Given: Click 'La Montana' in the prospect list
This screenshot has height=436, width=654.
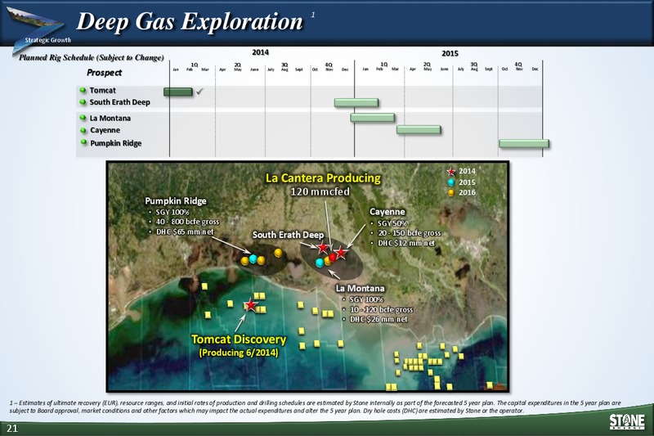Looking at the screenshot, I should 110,119.
